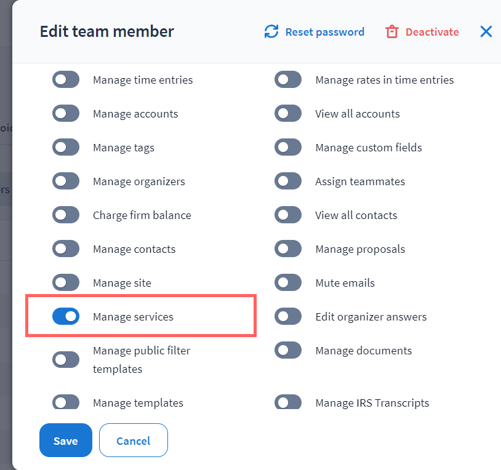Click the Reset password refresh icon
The height and width of the screenshot is (470, 501).
[271, 32]
